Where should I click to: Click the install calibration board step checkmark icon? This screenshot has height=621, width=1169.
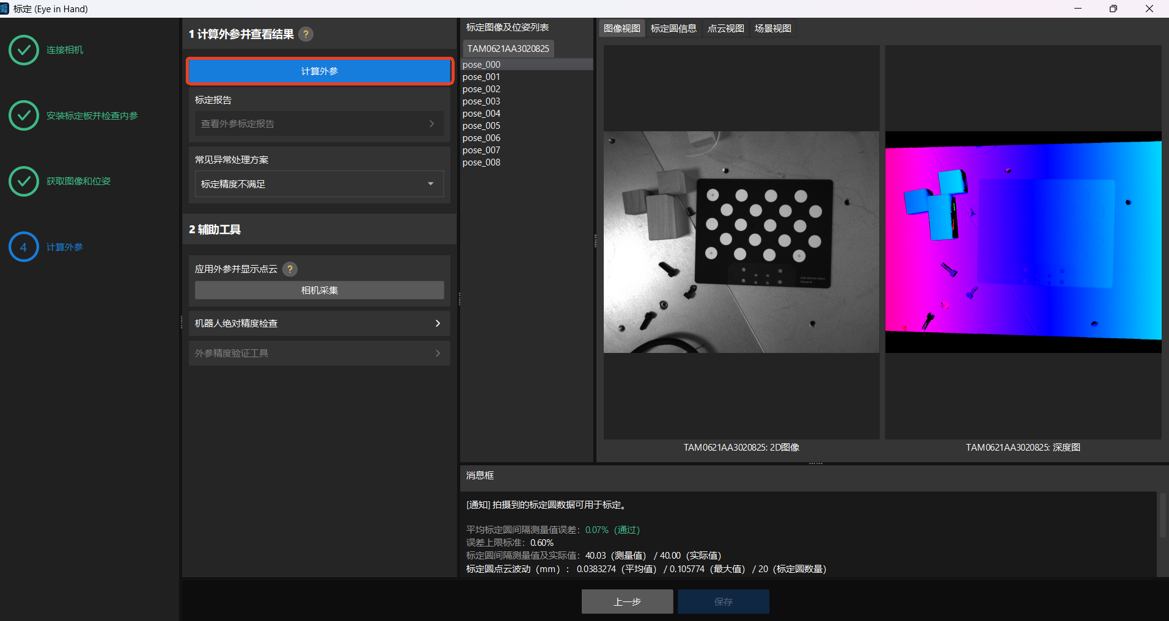pyautogui.click(x=24, y=115)
